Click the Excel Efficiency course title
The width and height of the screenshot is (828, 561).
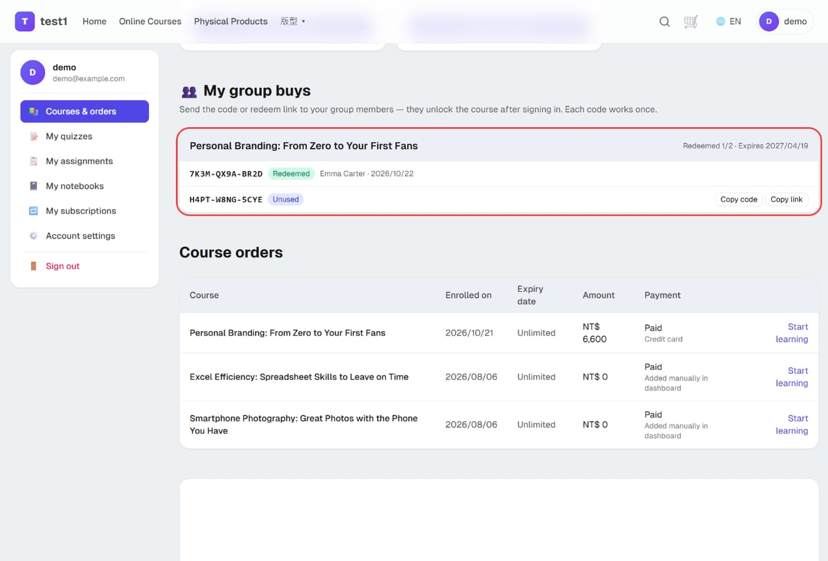point(299,377)
